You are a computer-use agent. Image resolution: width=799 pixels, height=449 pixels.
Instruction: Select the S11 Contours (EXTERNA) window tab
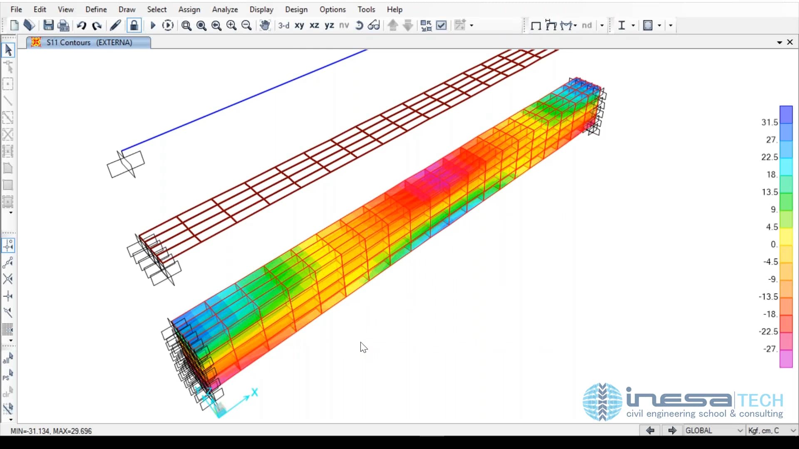(87, 42)
